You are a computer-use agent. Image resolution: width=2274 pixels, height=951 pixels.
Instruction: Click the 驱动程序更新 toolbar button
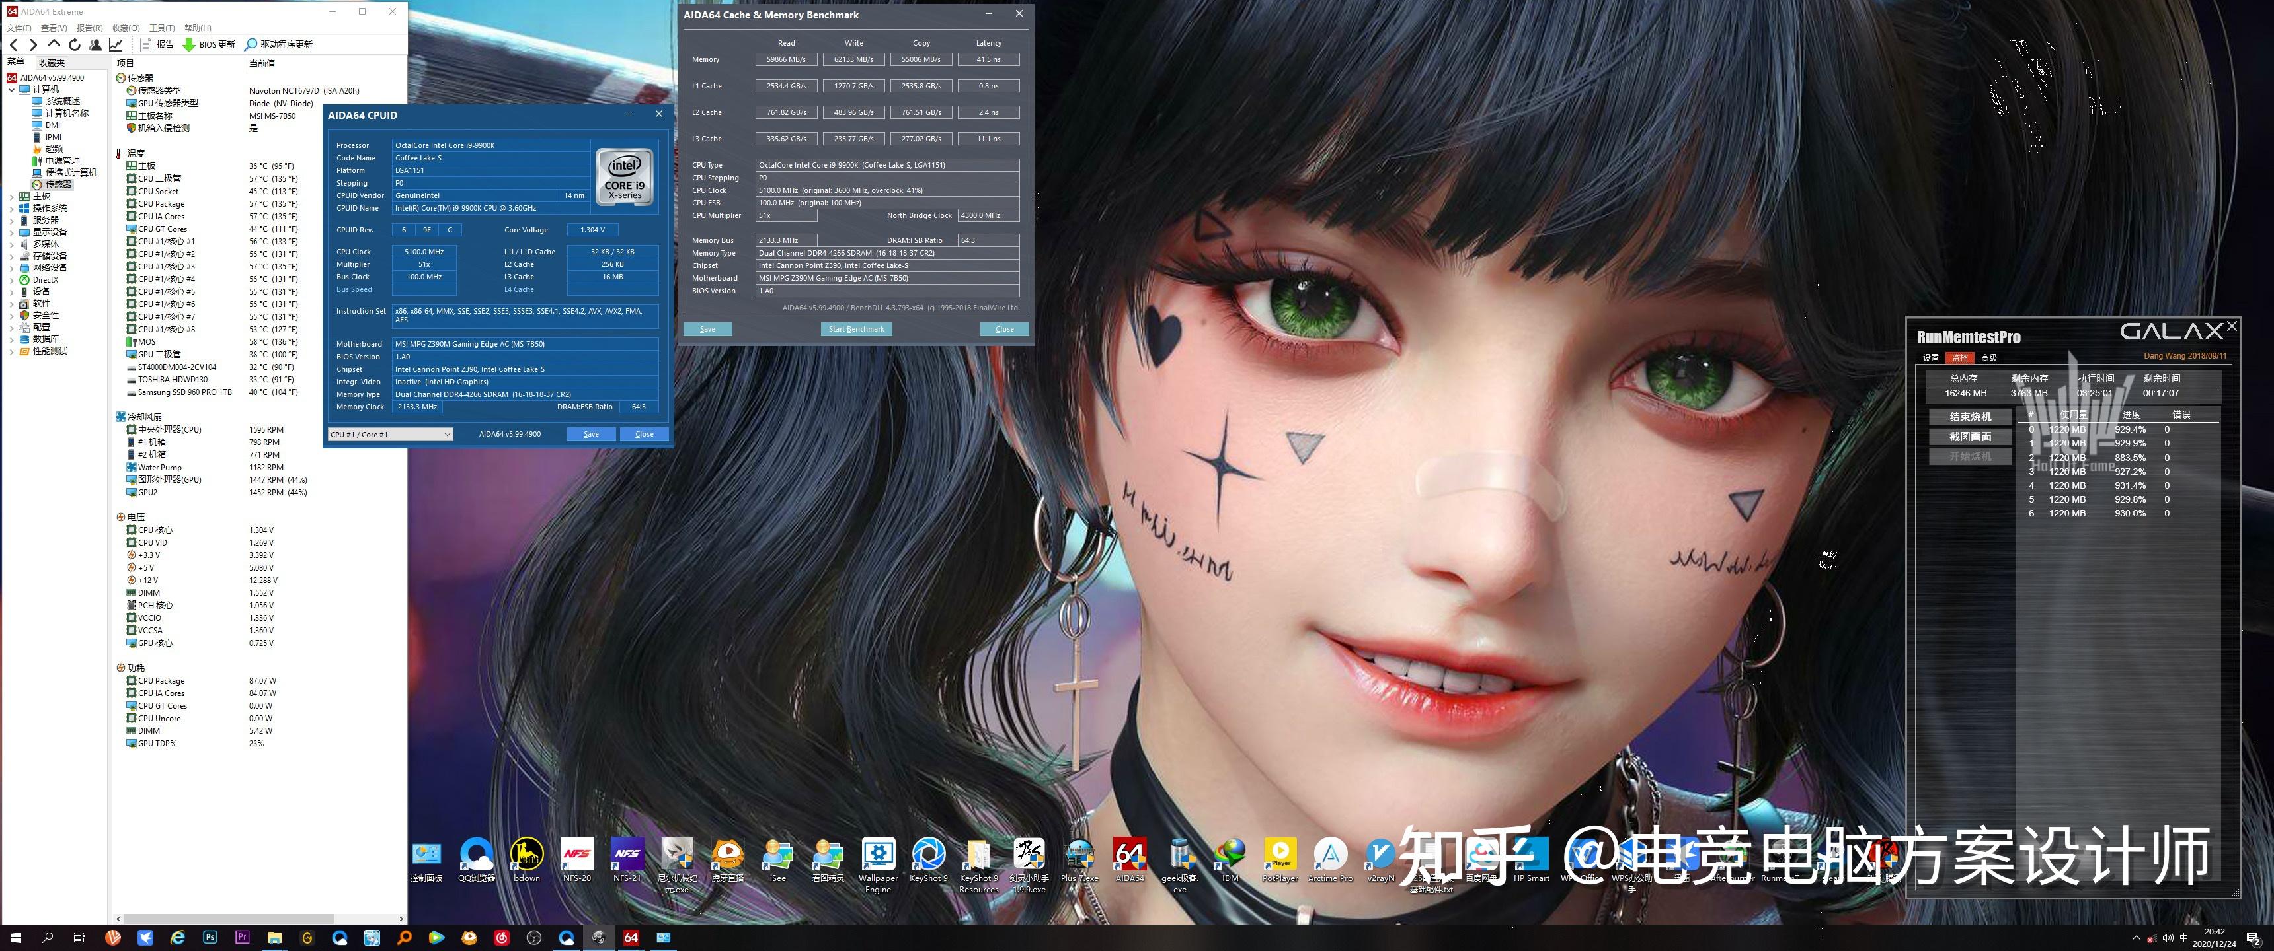[278, 44]
